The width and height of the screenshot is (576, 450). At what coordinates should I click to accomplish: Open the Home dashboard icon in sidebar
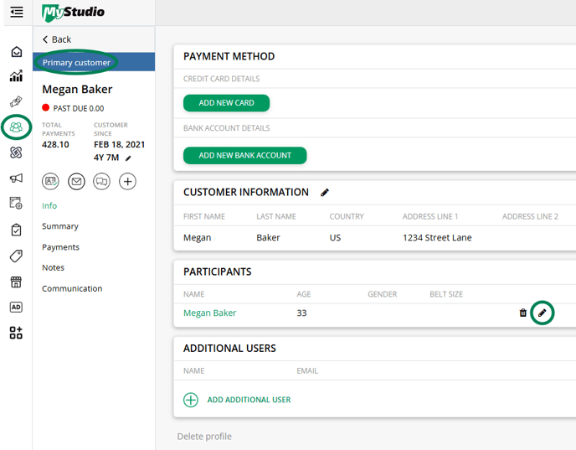[x=17, y=52]
